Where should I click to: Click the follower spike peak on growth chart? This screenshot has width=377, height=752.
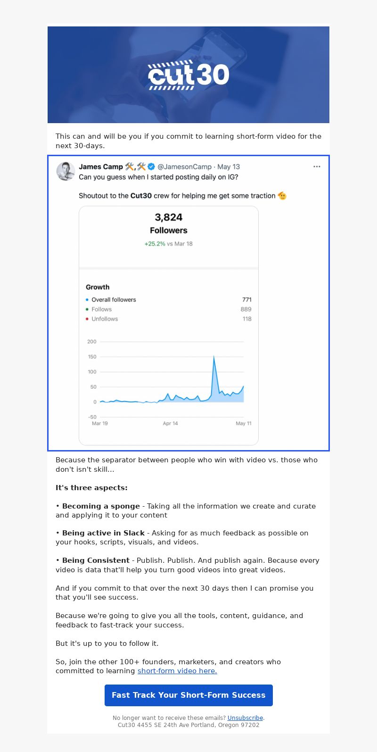click(x=214, y=357)
